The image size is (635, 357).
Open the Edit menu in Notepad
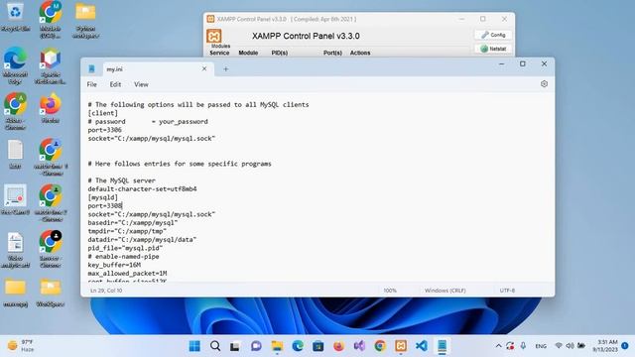(x=115, y=84)
